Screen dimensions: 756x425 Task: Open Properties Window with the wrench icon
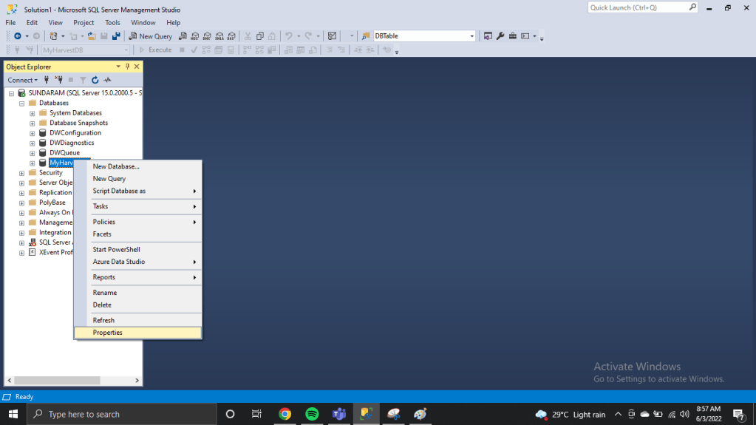click(x=500, y=36)
